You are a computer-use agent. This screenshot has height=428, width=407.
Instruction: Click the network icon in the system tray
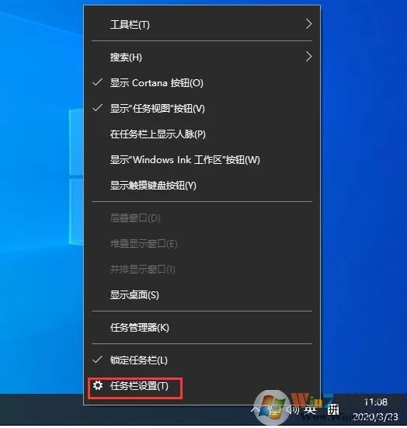(x=273, y=409)
